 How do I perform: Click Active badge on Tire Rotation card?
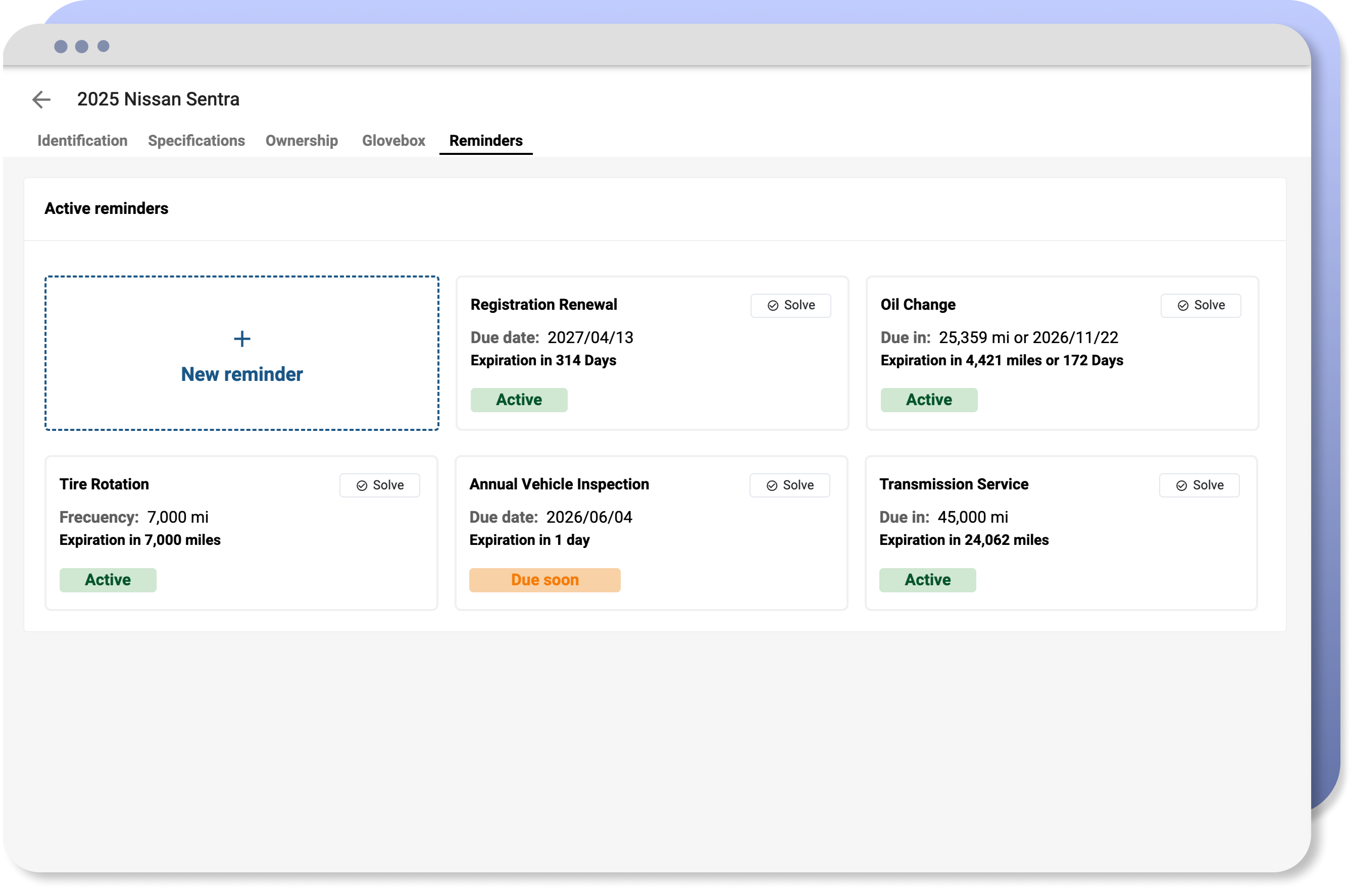point(108,580)
